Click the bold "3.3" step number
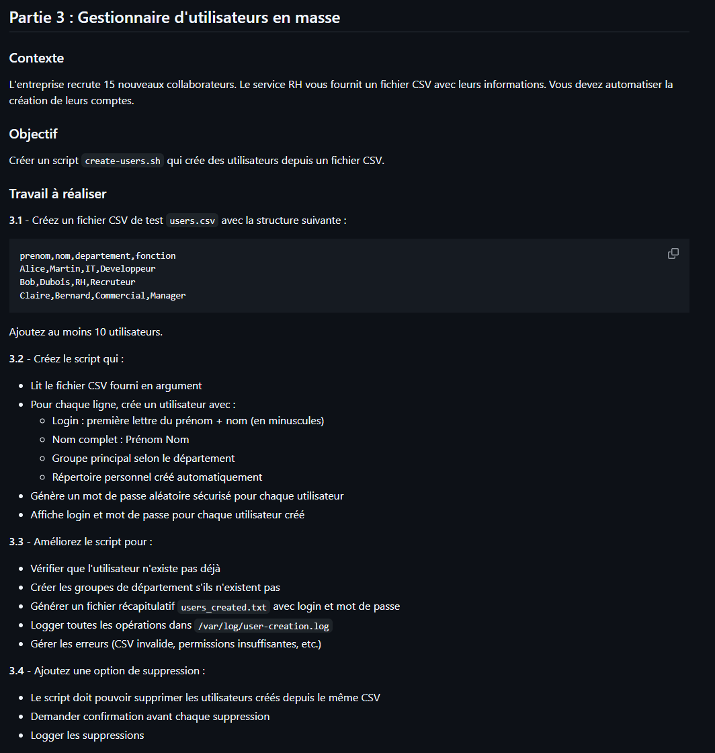Screen dimensions: 715x753 click(16, 541)
